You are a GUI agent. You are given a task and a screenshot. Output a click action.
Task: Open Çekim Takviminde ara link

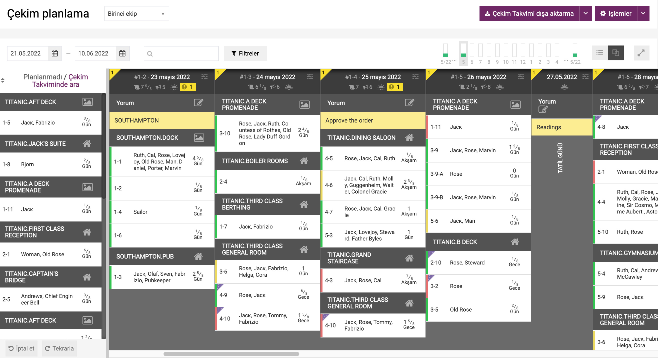click(60, 81)
